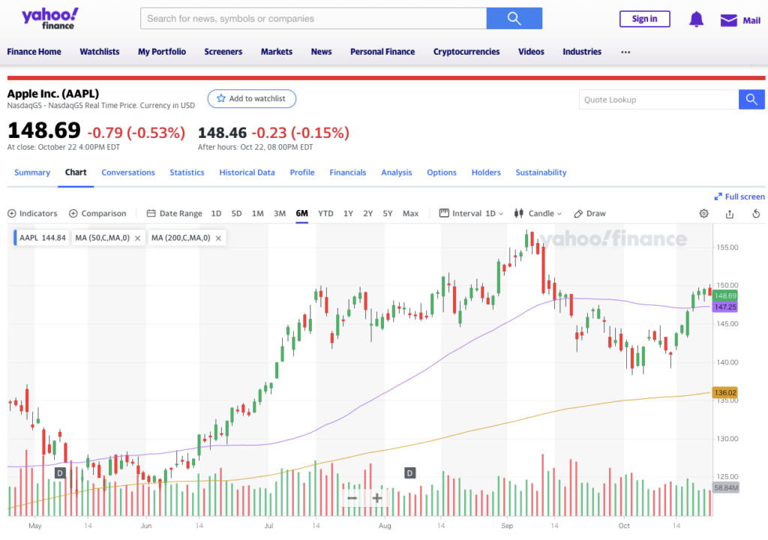
Task: Open Yahoo Mail envelope icon
Action: pos(728,20)
